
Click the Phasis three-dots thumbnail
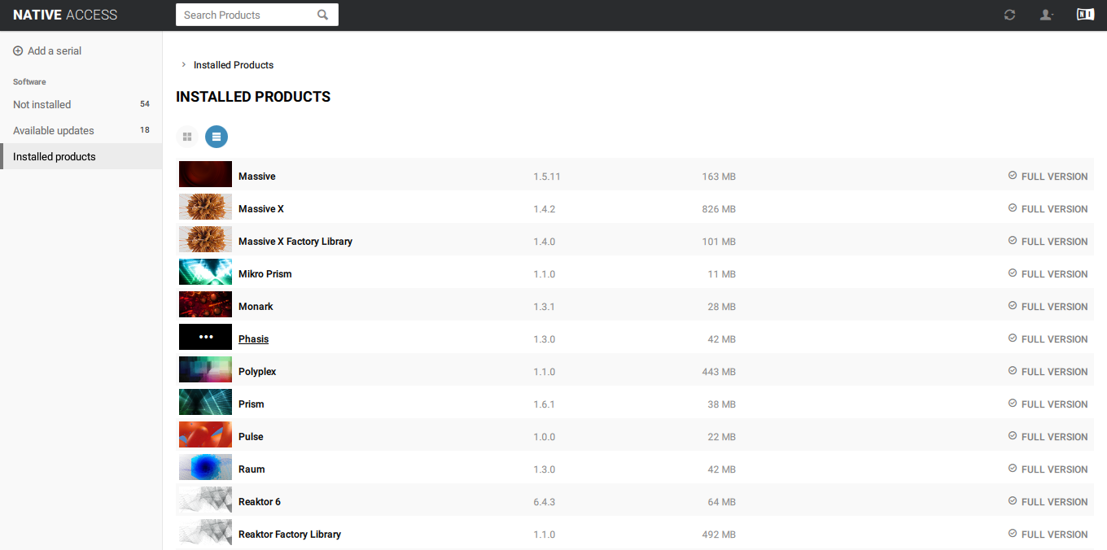click(205, 337)
